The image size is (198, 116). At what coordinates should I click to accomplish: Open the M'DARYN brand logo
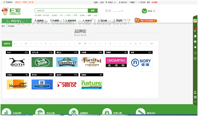[x=116, y=62]
